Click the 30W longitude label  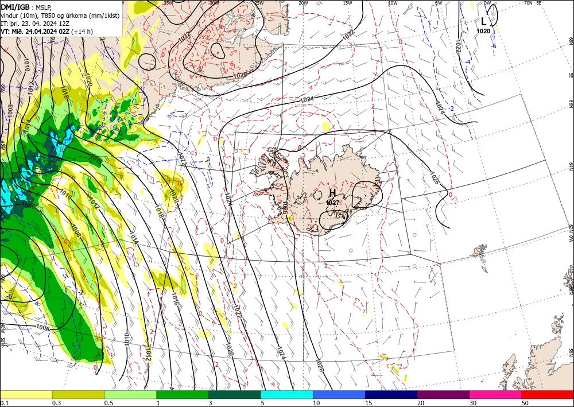214,3
